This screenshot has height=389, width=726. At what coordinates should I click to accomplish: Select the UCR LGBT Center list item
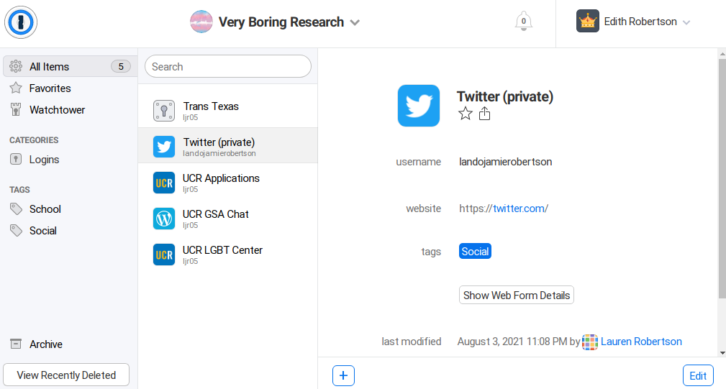228,255
